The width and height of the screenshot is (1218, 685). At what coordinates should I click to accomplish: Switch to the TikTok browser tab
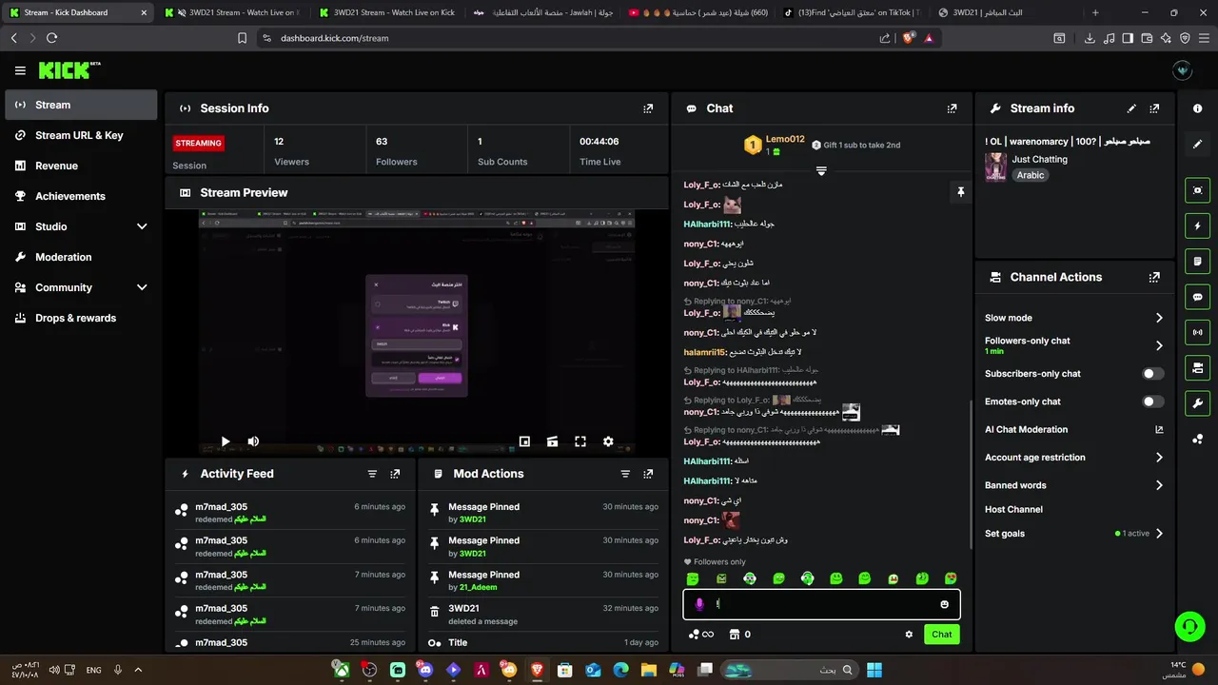(852, 12)
